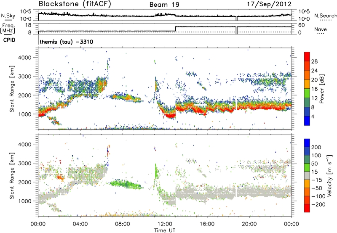Screen dimensions: 337x233
Task: Click the "Nave" legend label
Action: click(321, 29)
